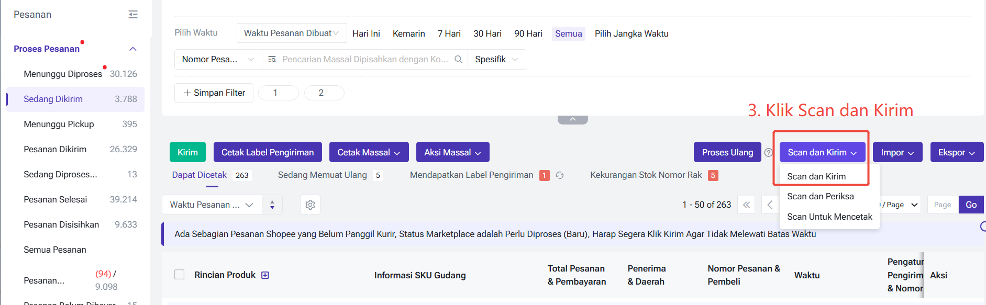The image size is (986, 305).
Task: Click the green Kirim button
Action: point(187,152)
